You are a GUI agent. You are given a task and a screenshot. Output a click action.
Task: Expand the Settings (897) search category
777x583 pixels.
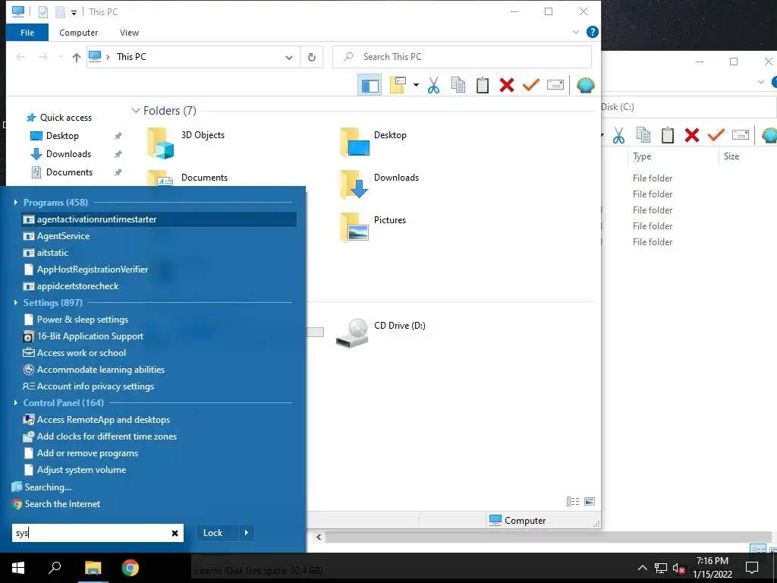tap(16, 302)
